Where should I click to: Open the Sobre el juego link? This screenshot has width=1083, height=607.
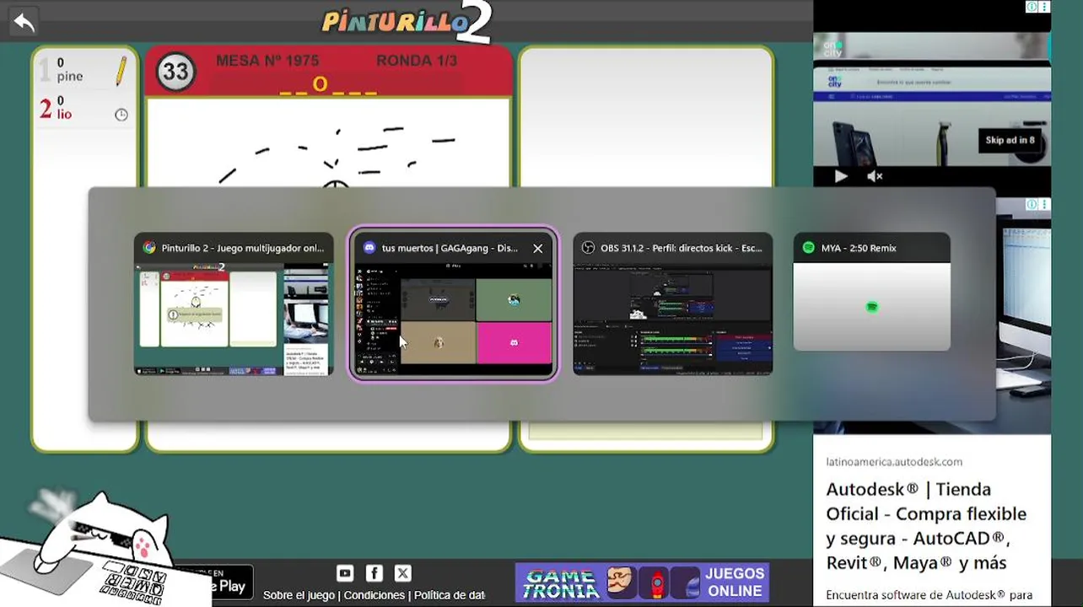299,595
